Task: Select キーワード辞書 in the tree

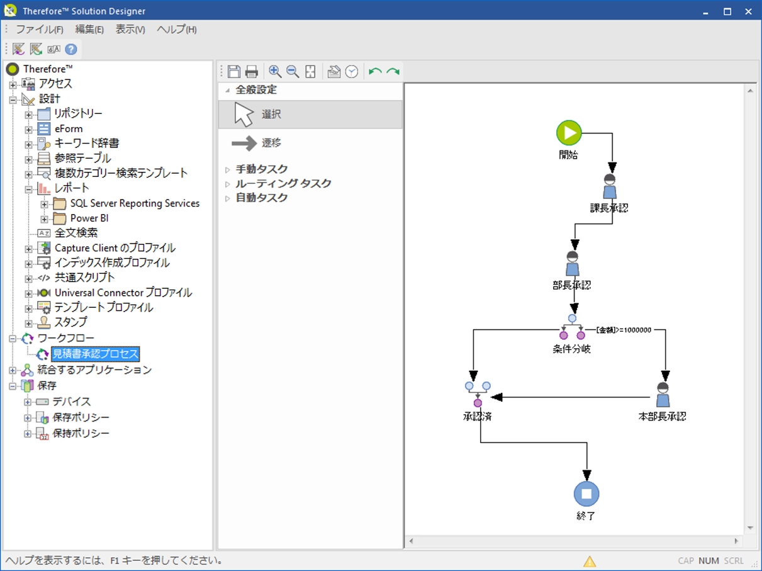Action: pos(87,144)
